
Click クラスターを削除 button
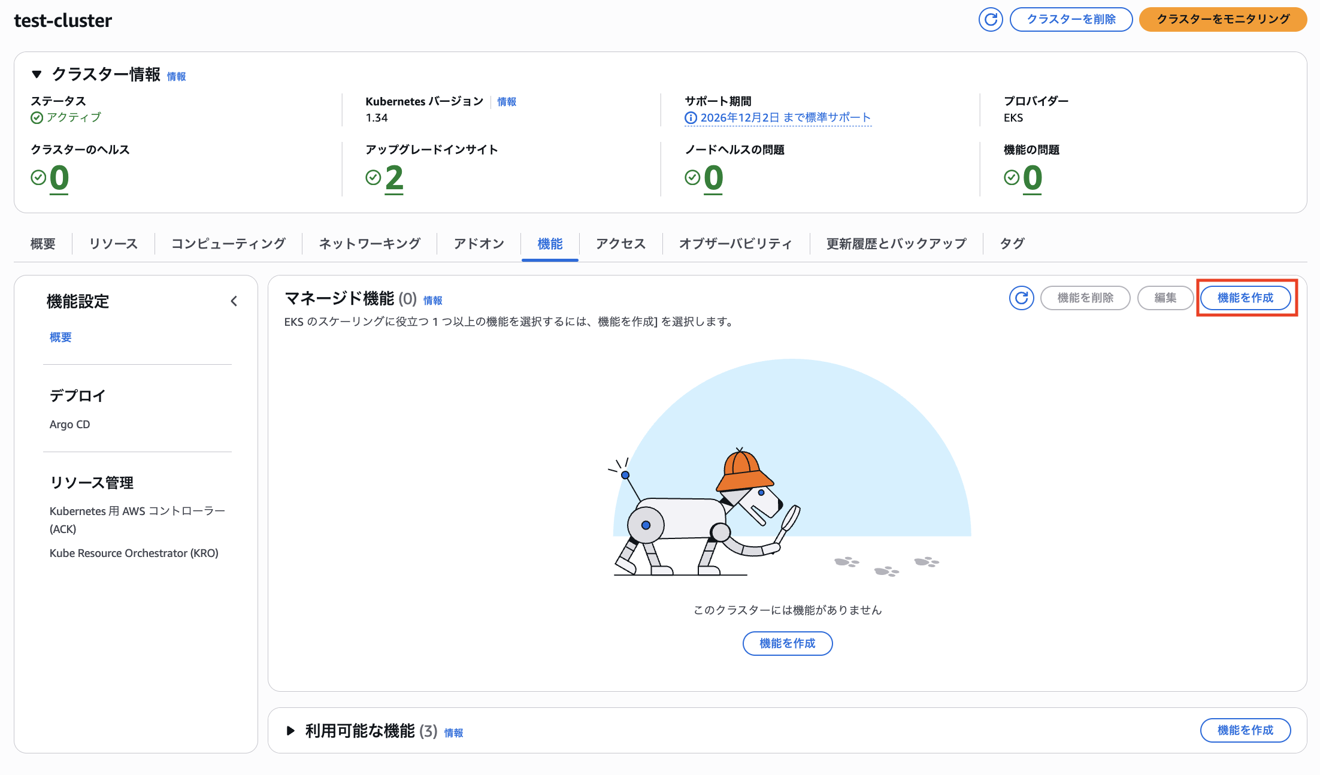click(x=1071, y=20)
